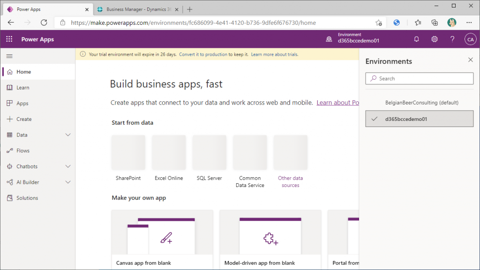The height and width of the screenshot is (270, 480).
Task: Expand the AI Builder section chevron
Action: [x=68, y=182]
